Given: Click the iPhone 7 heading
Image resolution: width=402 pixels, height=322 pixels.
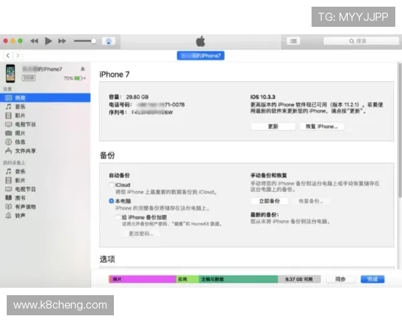Looking at the screenshot, I should click(115, 74).
